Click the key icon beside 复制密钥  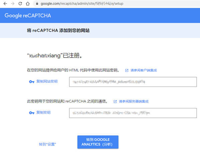(32, 113)
